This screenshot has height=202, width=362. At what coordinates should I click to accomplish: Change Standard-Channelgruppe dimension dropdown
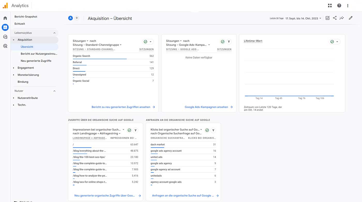pos(97,45)
